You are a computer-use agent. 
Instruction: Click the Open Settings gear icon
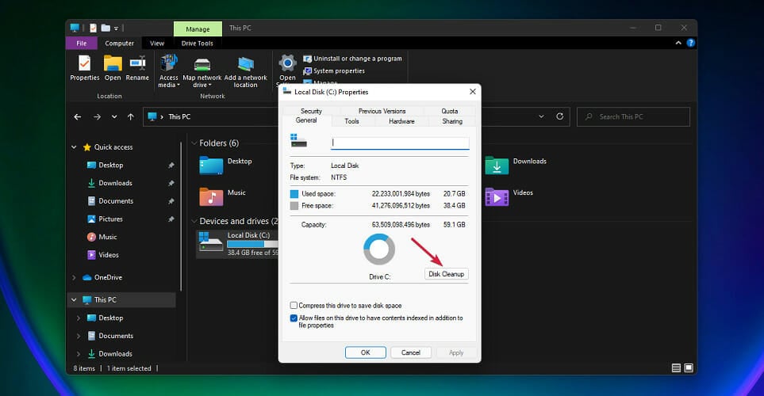tap(287, 63)
